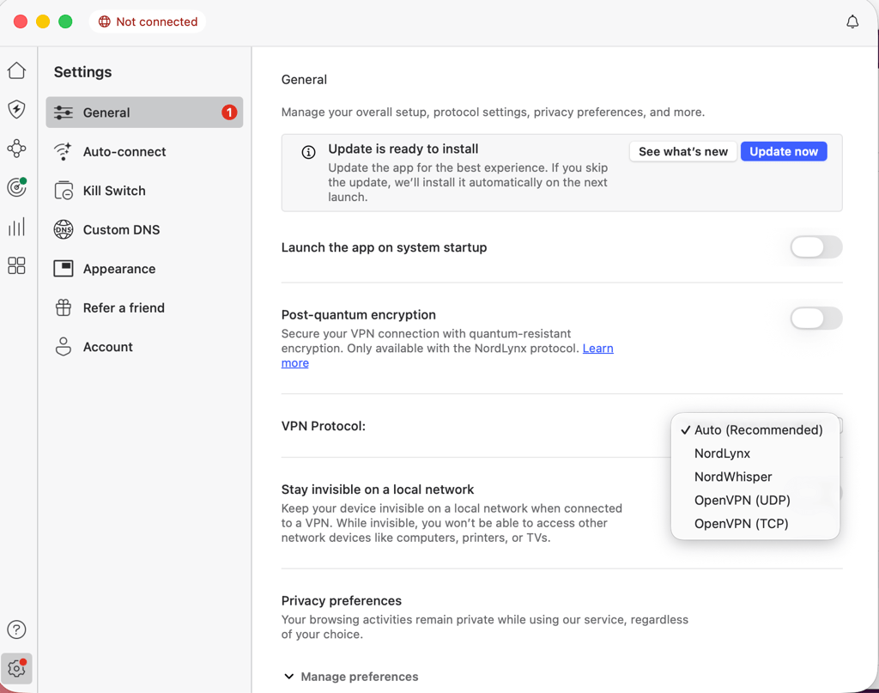Click the Refer a friend gift icon
The image size is (879, 693).
[x=64, y=307]
